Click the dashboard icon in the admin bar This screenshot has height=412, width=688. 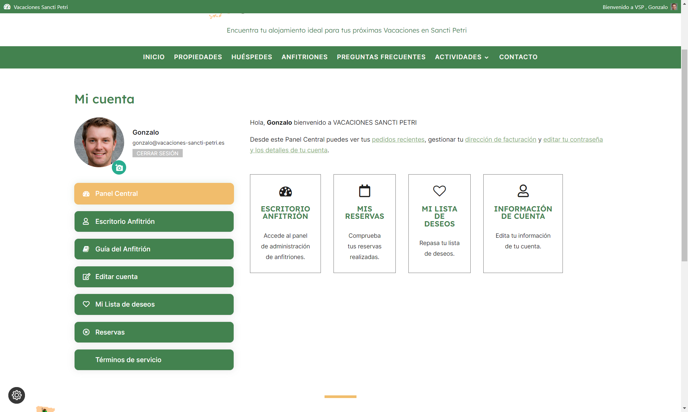point(7,7)
